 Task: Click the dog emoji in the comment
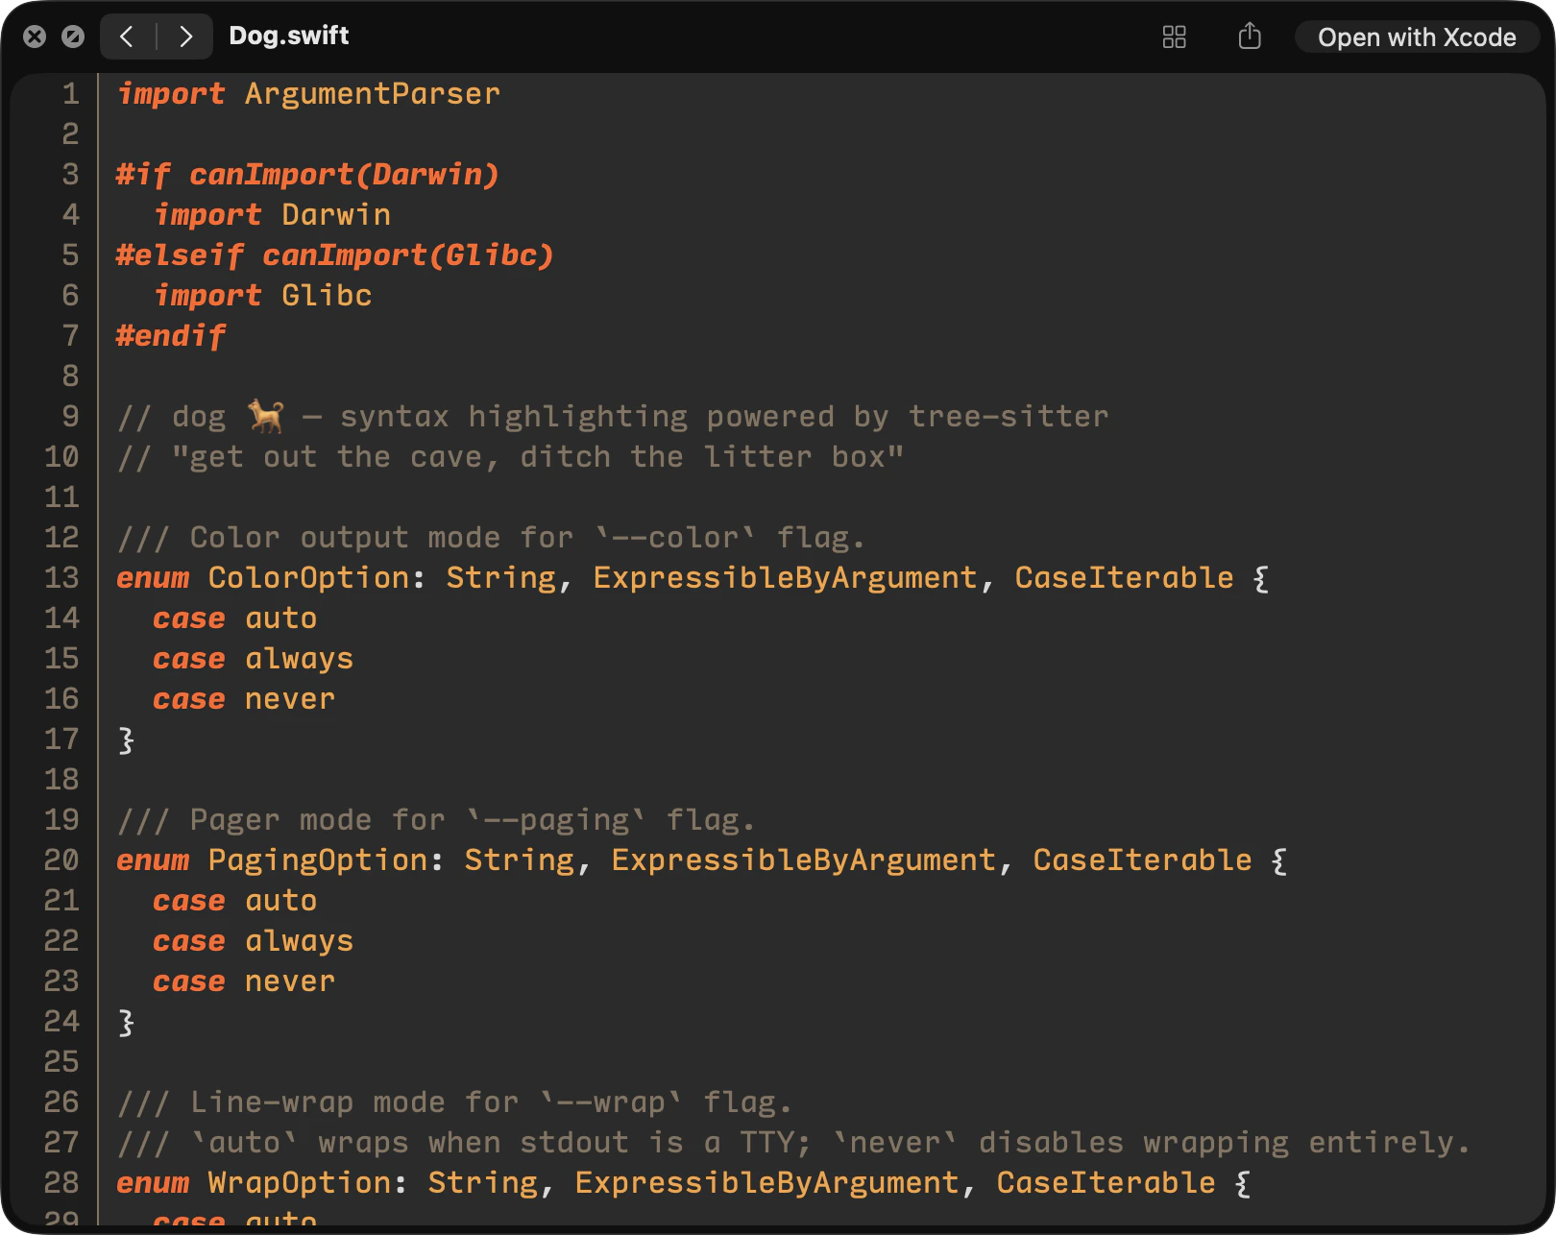click(x=266, y=416)
